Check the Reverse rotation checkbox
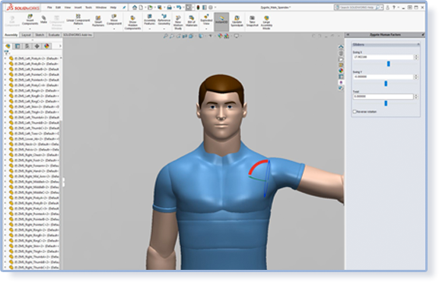 (355, 112)
